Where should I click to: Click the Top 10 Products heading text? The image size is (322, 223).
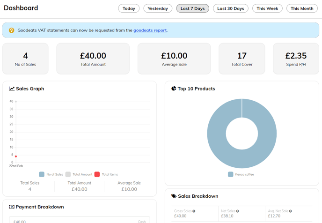pyautogui.click(x=196, y=89)
